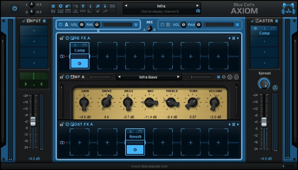Open the MASTER section menu

click(276, 21)
